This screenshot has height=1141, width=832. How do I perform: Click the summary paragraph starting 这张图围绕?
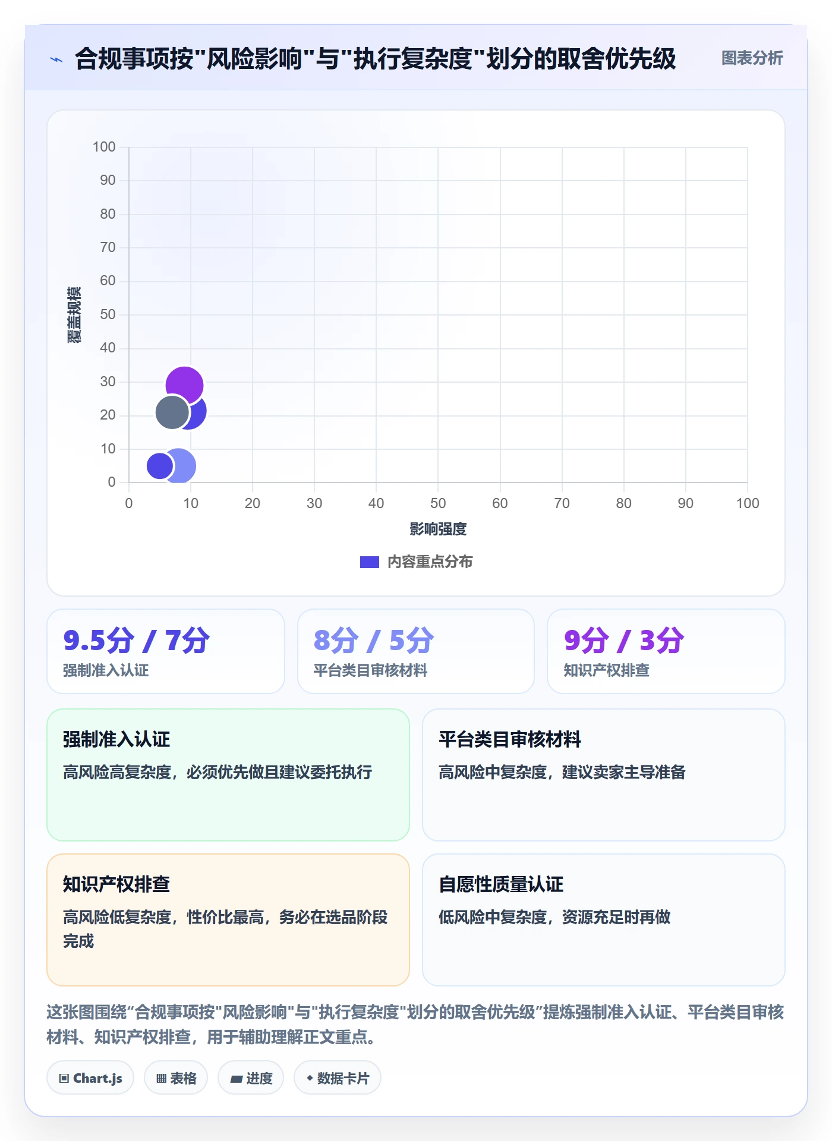tap(415, 1025)
